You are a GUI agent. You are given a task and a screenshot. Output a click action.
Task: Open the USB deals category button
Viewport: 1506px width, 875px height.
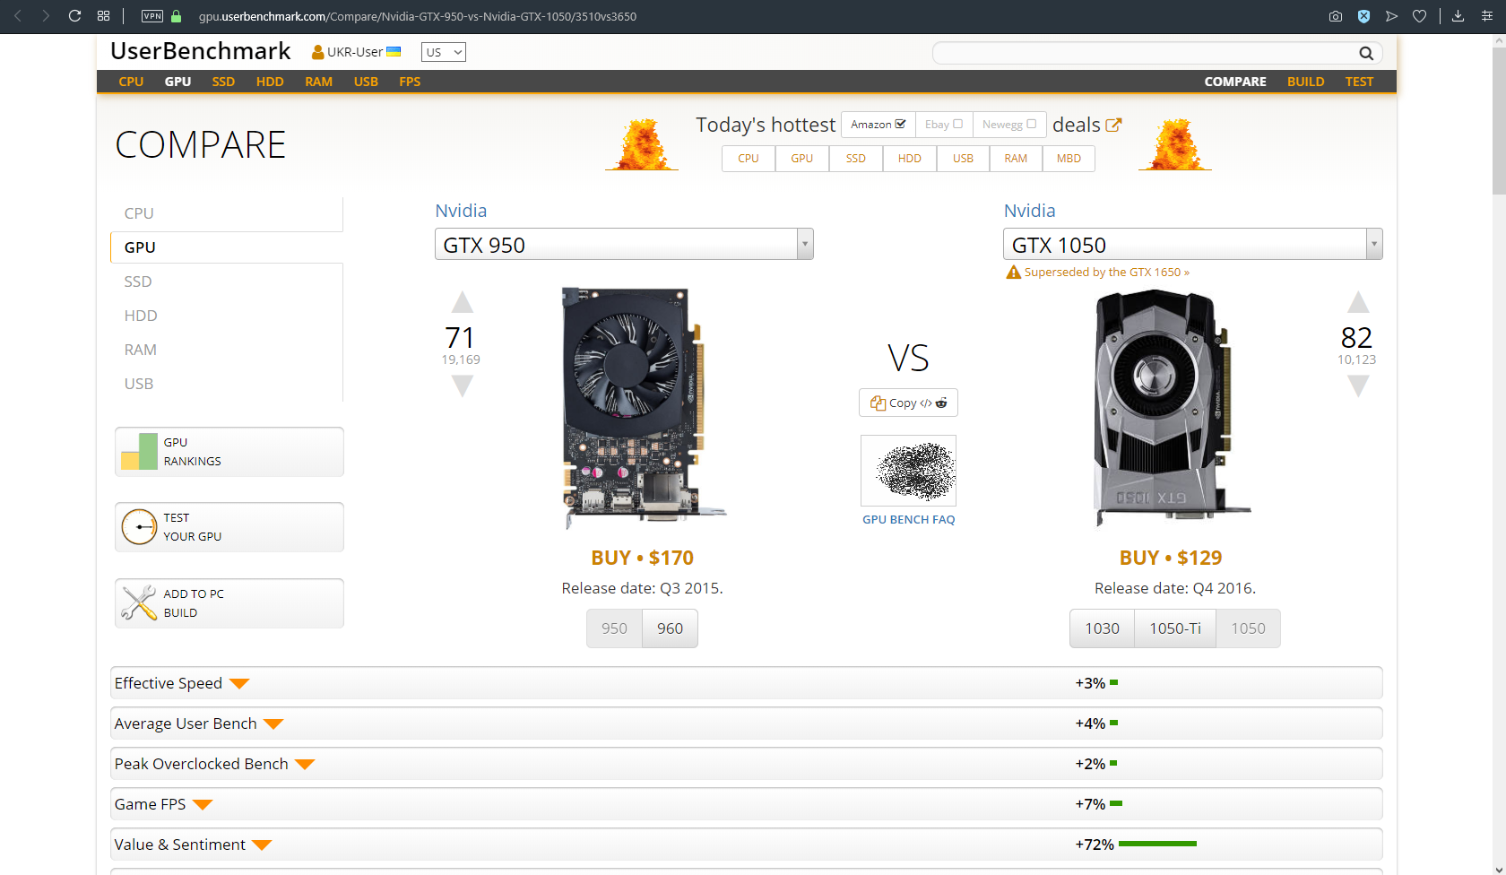pos(963,159)
